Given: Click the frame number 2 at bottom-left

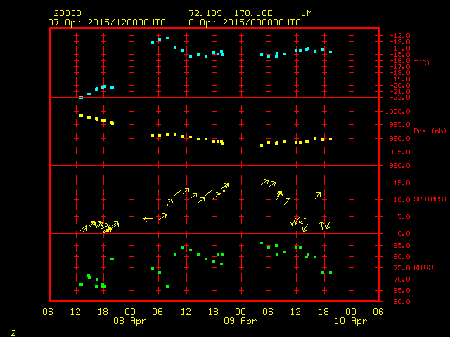Looking at the screenshot, I should tap(13, 331).
